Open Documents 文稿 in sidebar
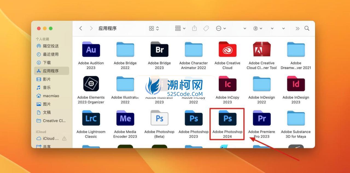 pyautogui.click(x=51, y=112)
